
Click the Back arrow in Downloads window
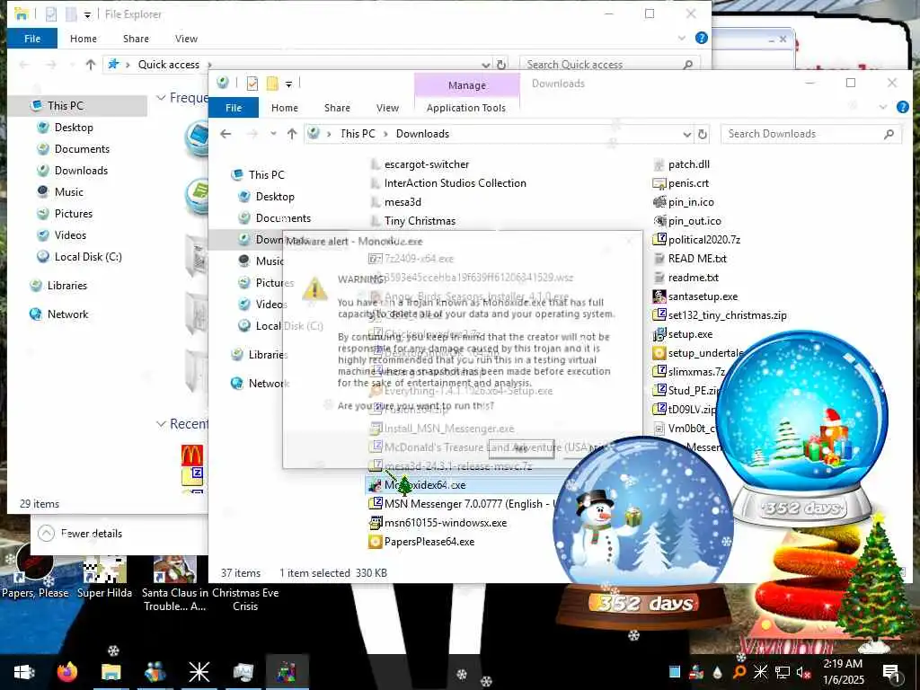coord(226,134)
